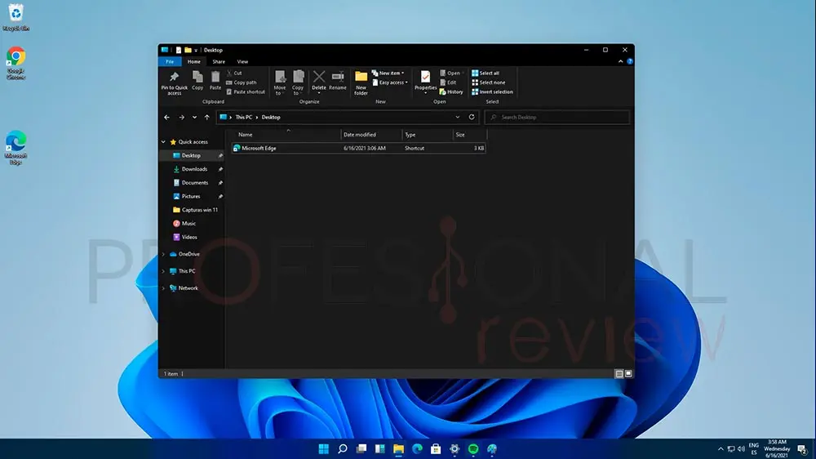Click the Paste icon in the ribbon
Viewport: 816px width, 459px height.
[x=215, y=81]
